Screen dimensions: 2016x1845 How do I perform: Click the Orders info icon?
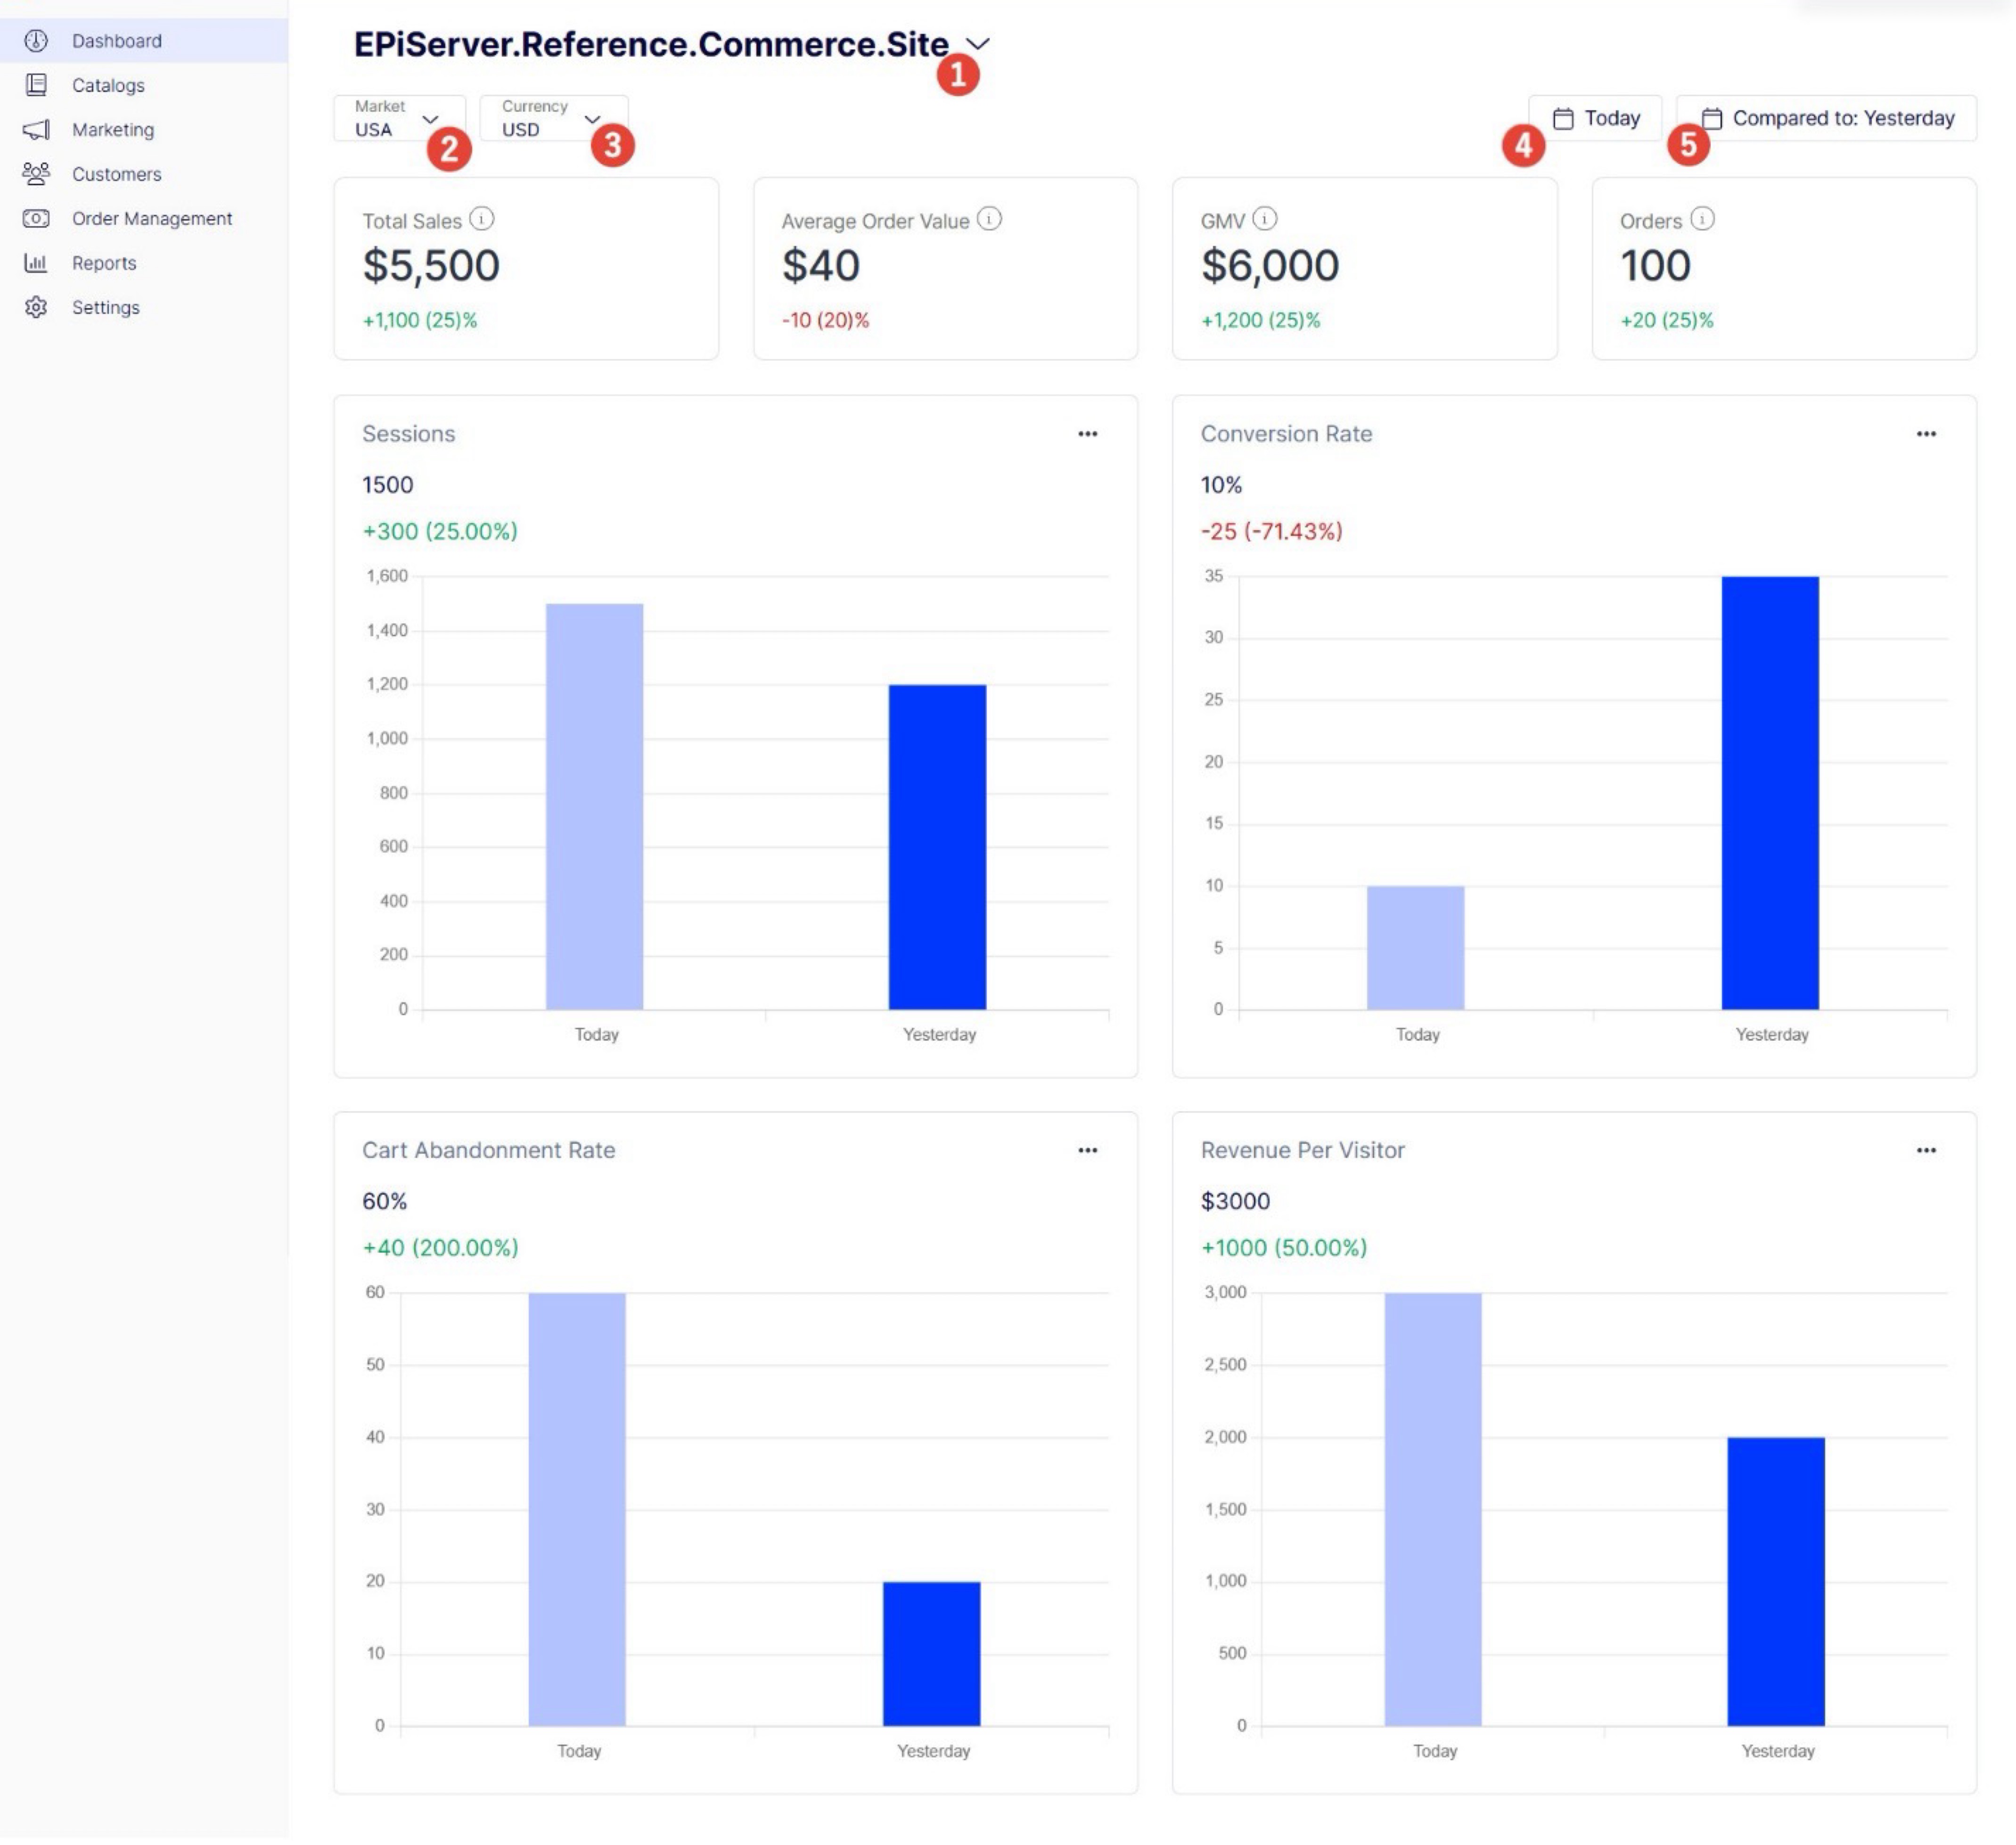pyautogui.click(x=1702, y=219)
